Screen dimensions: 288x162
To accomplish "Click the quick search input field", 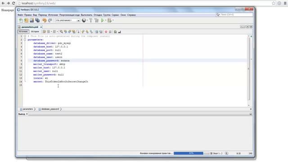I will [x=236, y=14].
